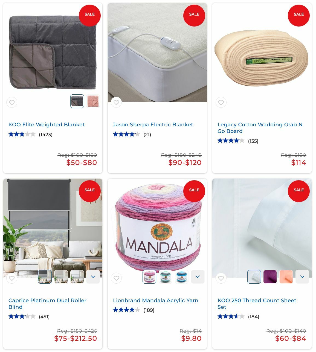This screenshot has height=352, width=316.
Task: Choose the grey weighted blanket swatch
Action: (x=77, y=101)
